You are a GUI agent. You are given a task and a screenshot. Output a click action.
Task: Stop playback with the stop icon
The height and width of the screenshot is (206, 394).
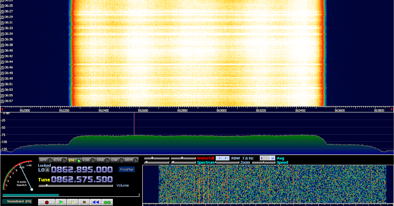click(84, 202)
